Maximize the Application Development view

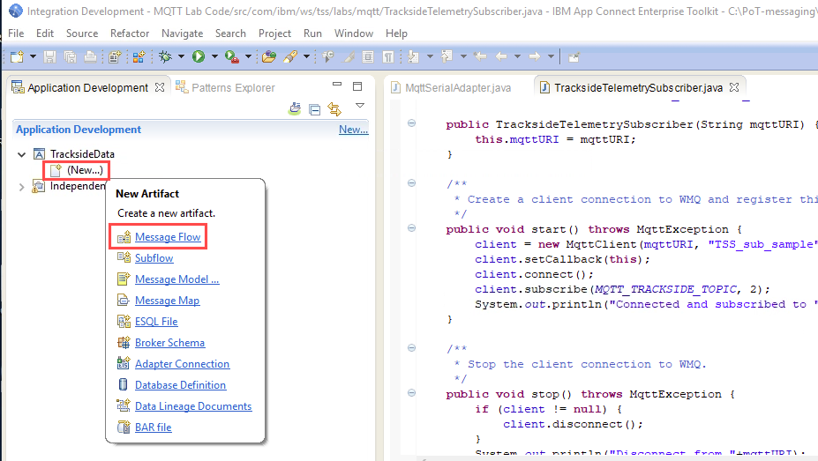tap(357, 86)
